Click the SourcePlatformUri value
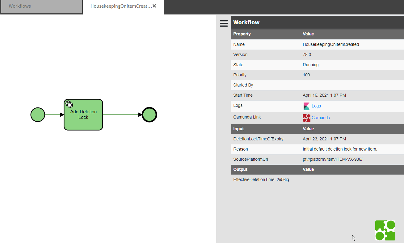404x250 pixels. 332,159
